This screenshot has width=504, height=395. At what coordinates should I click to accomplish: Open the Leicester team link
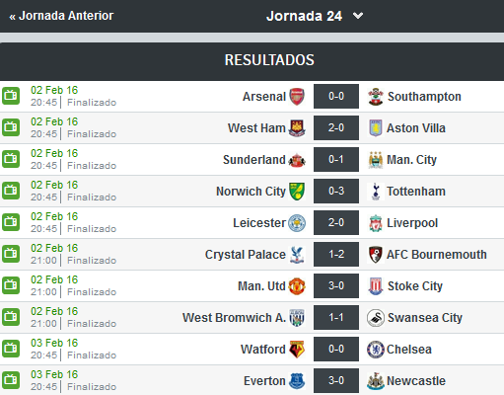[259, 223]
